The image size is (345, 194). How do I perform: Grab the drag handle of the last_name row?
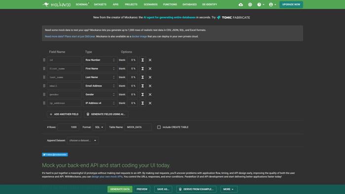click(44, 77)
